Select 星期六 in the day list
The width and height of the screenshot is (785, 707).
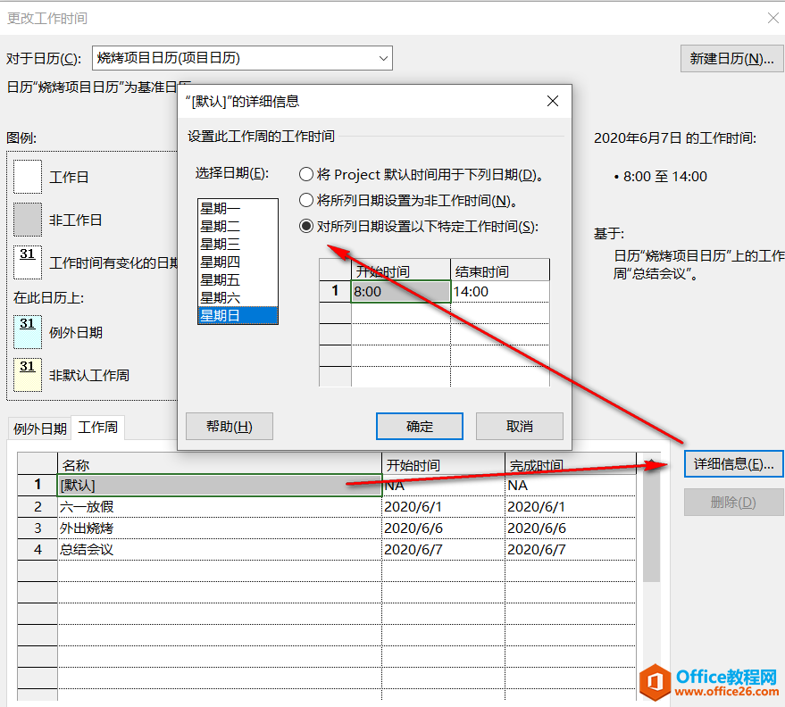pyautogui.click(x=220, y=297)
